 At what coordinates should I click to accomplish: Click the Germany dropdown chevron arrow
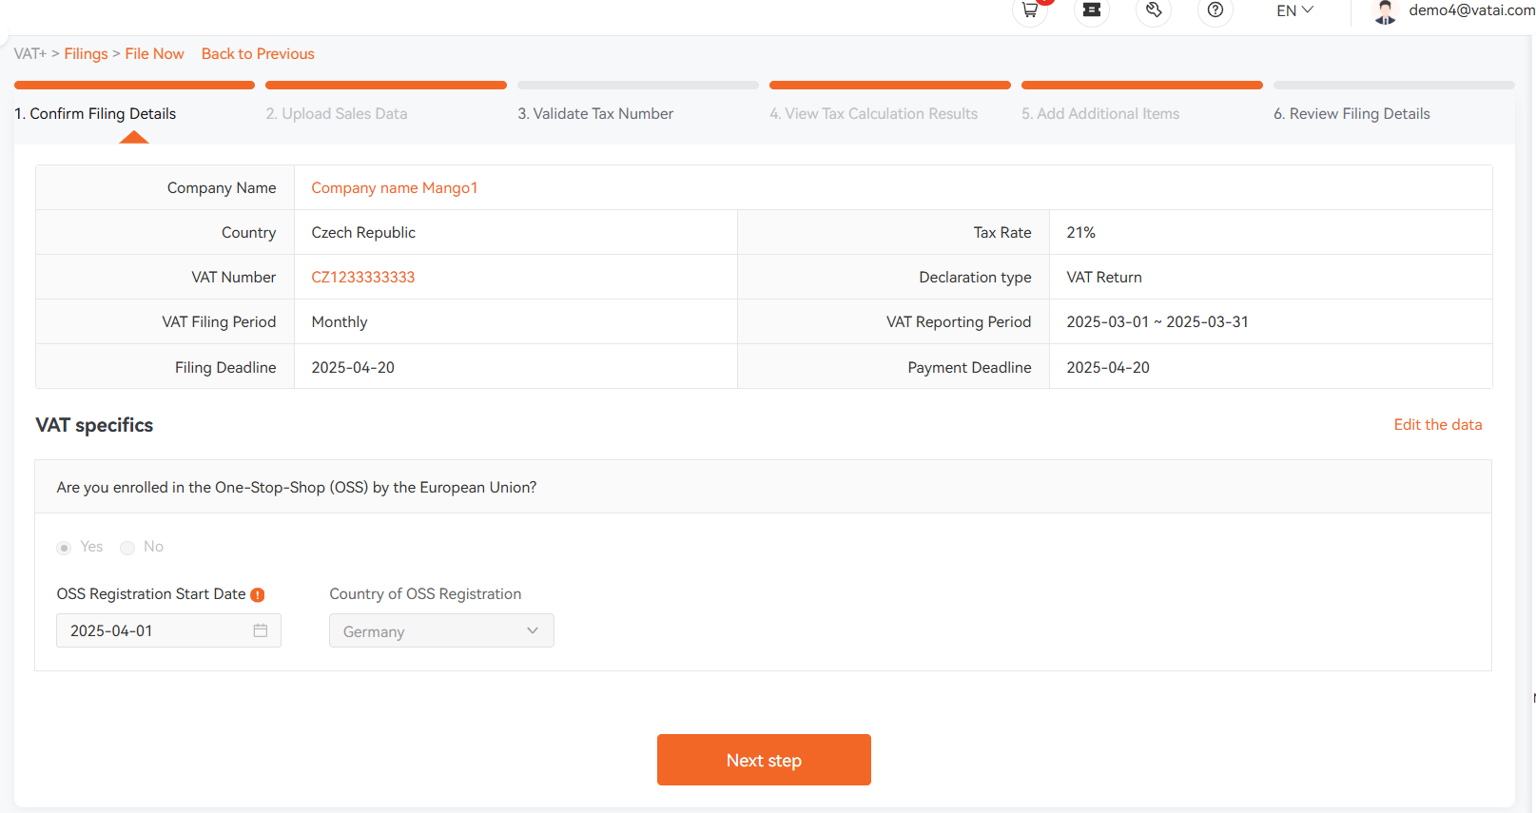[533, 630]
